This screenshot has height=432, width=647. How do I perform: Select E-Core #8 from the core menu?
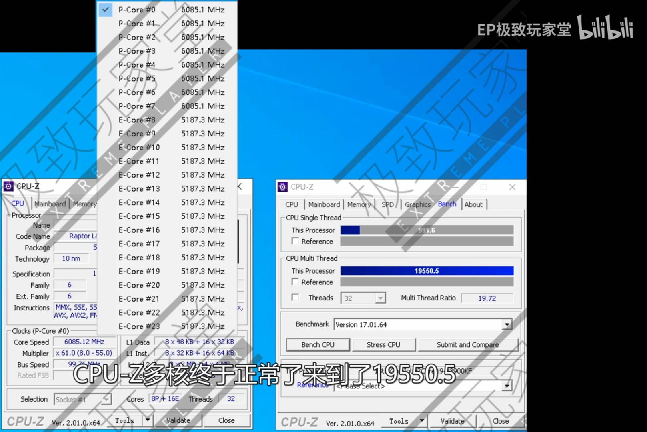coord(167,120)
